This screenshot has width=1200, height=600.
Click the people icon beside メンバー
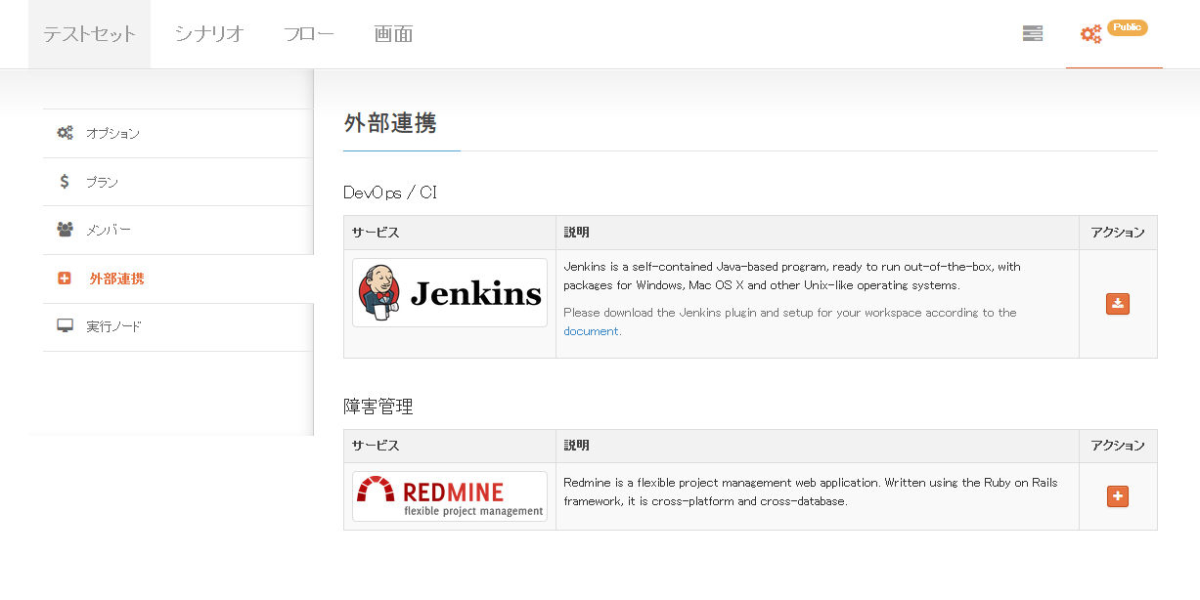pos(65,230)
